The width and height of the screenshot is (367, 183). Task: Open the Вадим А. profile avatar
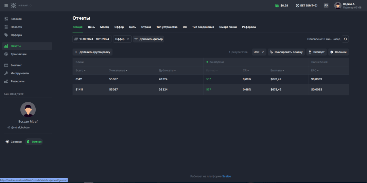tap(338, 5)
